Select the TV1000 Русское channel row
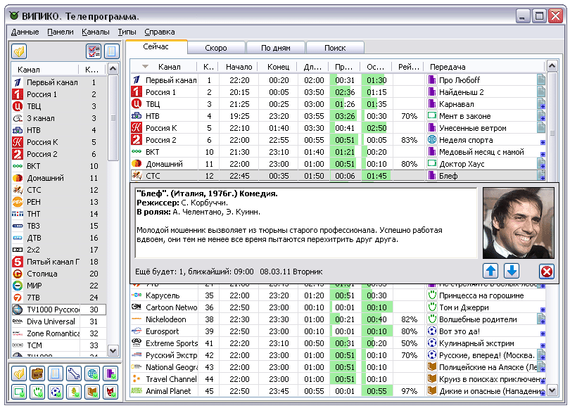570x408 pixels. [59, 310]
